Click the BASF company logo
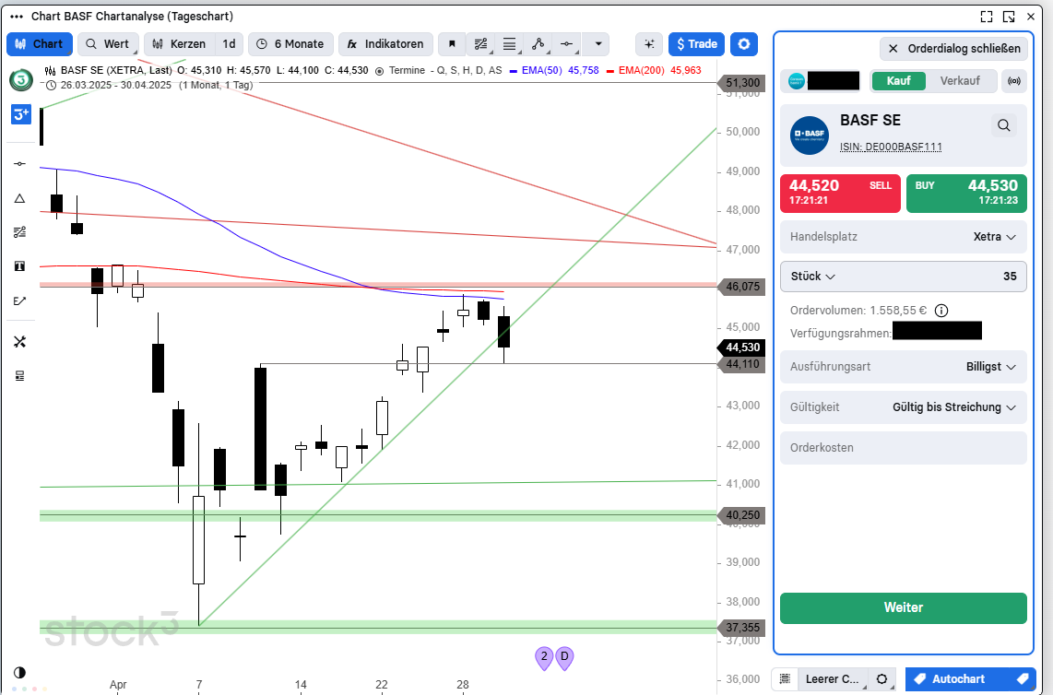This screenshot has width=1053, height=695. pos(810,135)
